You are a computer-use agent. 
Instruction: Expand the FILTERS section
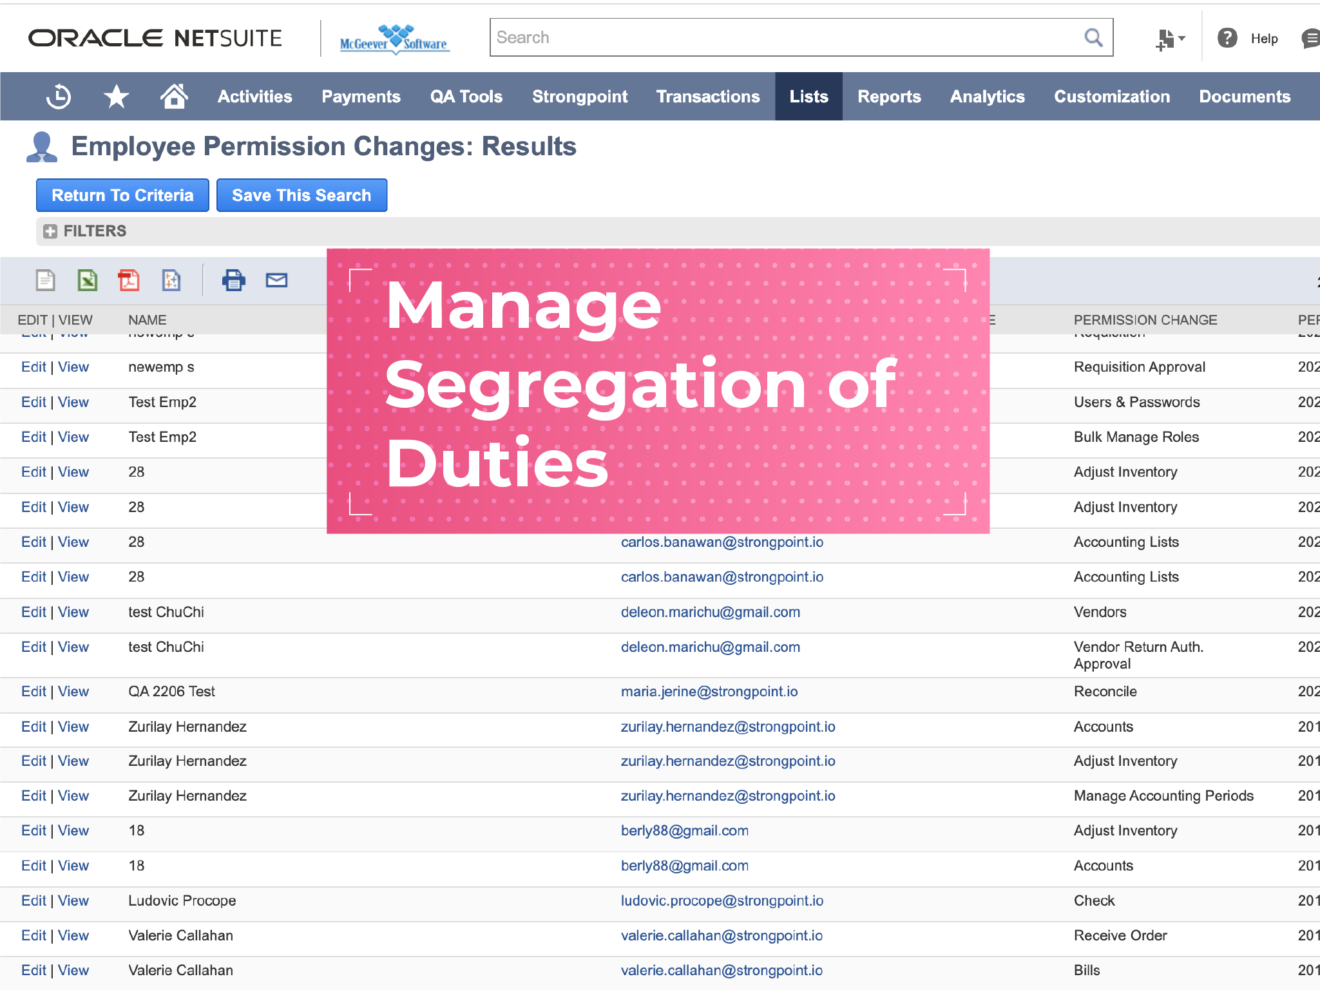tap(50, 231)
